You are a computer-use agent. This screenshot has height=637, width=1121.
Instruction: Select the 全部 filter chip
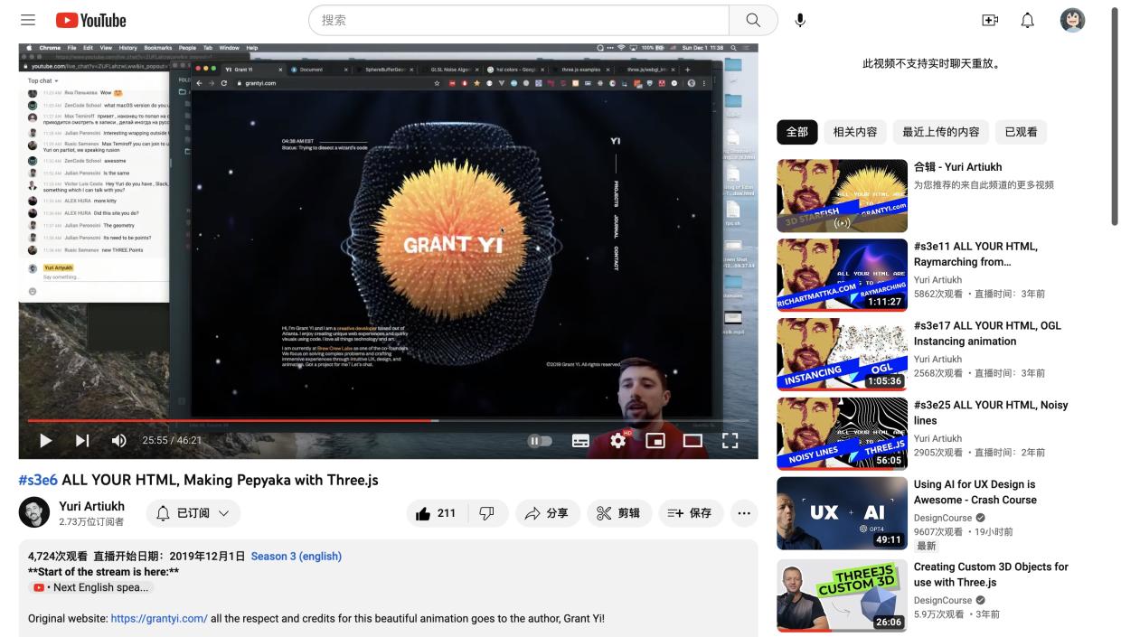796,132
